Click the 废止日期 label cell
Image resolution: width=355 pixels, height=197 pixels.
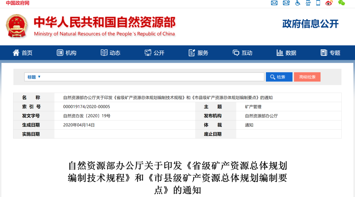coord(216,134)
